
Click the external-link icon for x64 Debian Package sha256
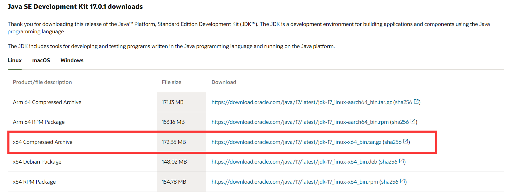(x=401, y=161)
